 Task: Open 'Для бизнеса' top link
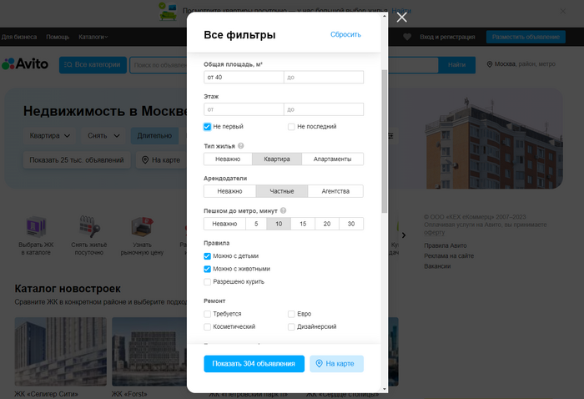pos(19,37)
